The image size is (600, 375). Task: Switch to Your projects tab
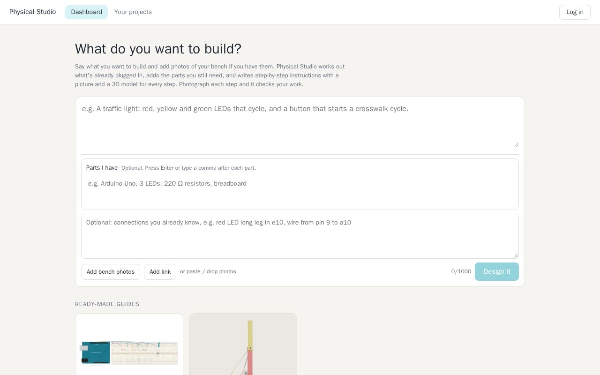pos(133,12)
